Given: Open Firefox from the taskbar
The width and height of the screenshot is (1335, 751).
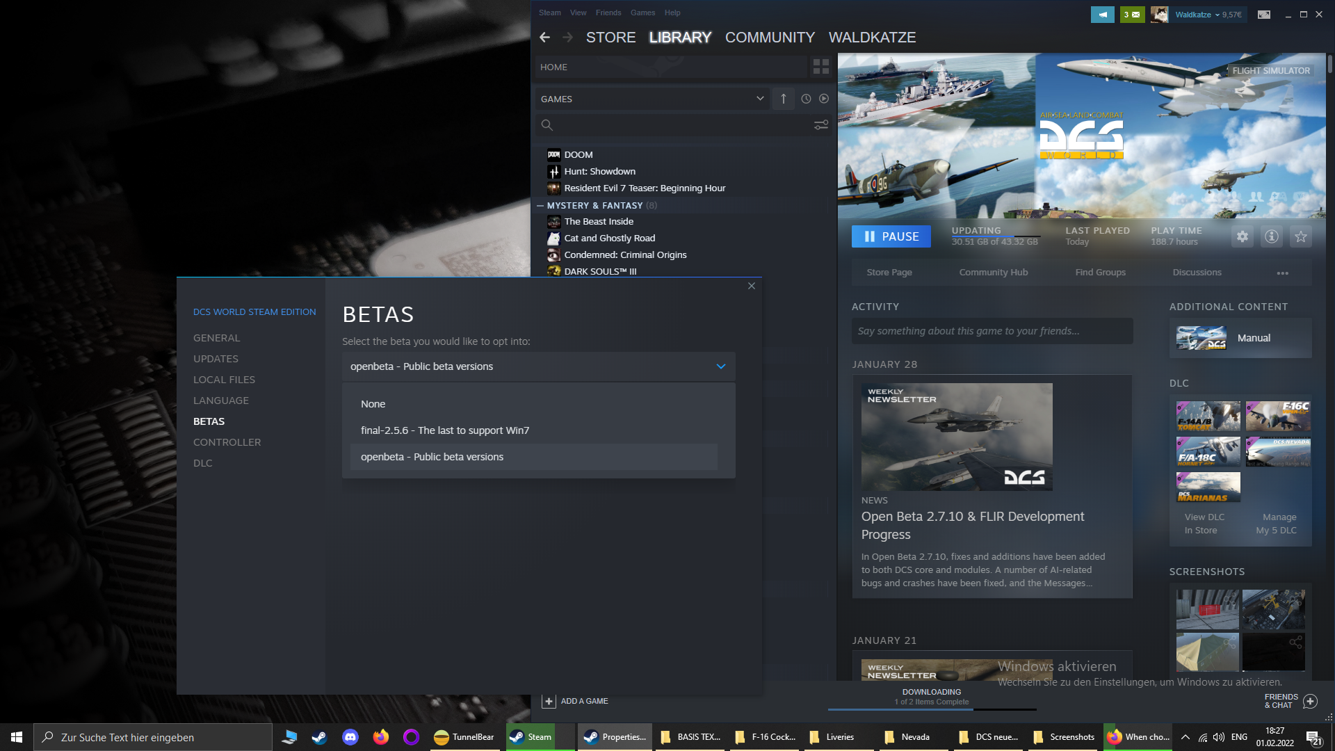Looking at the screenshot, I should tap(381, 737).
